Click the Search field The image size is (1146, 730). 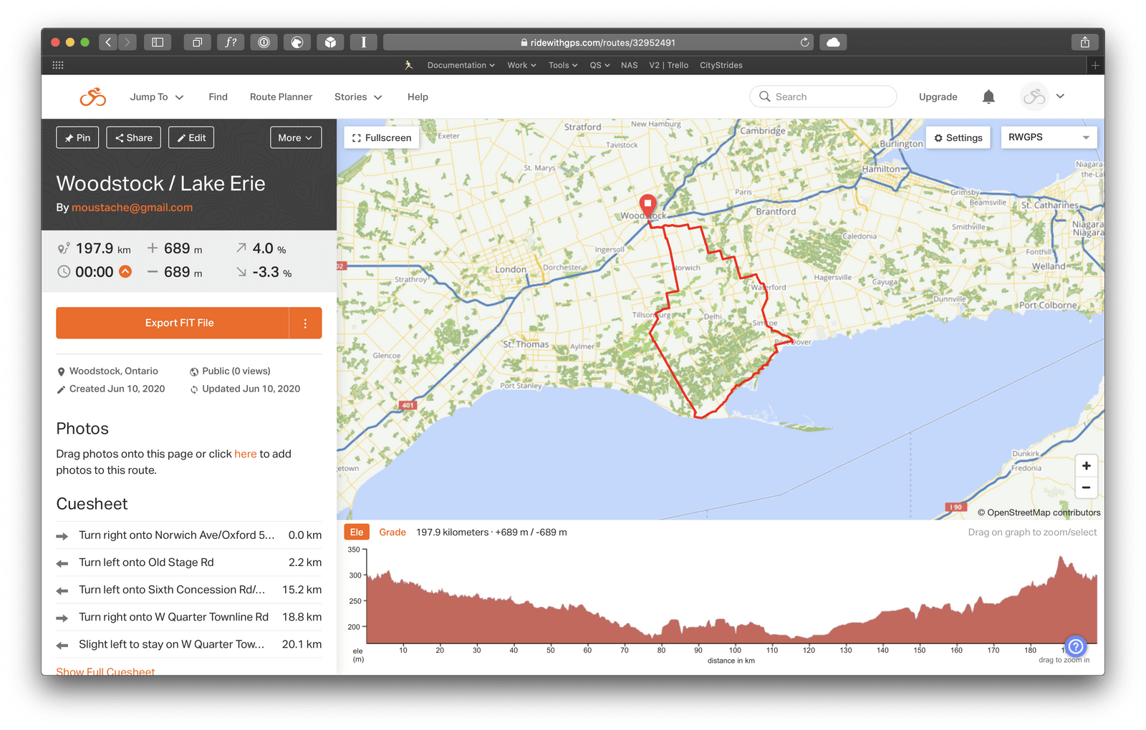pyautogui.click(x=822, y=96)
